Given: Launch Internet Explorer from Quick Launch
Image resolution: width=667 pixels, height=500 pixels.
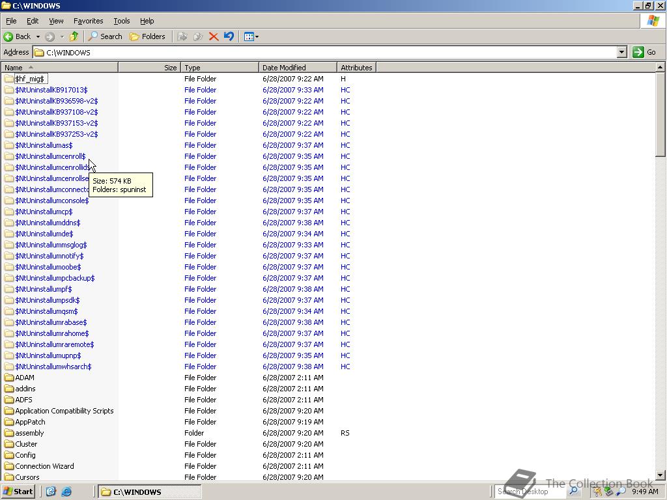Looking at the screenshot, I should 66,492.
